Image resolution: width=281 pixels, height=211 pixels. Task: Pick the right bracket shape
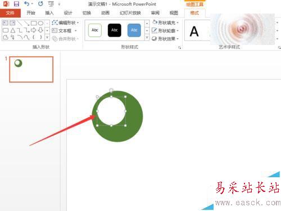pos(40,37)
